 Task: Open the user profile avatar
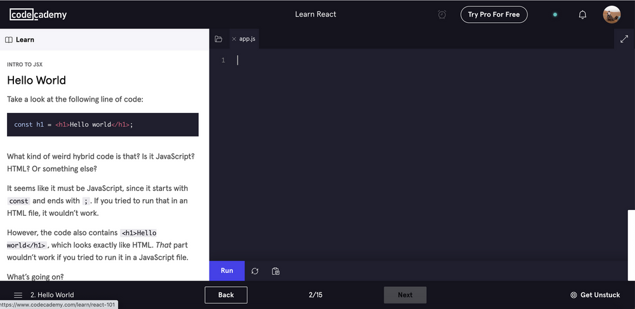click(612, 15)
